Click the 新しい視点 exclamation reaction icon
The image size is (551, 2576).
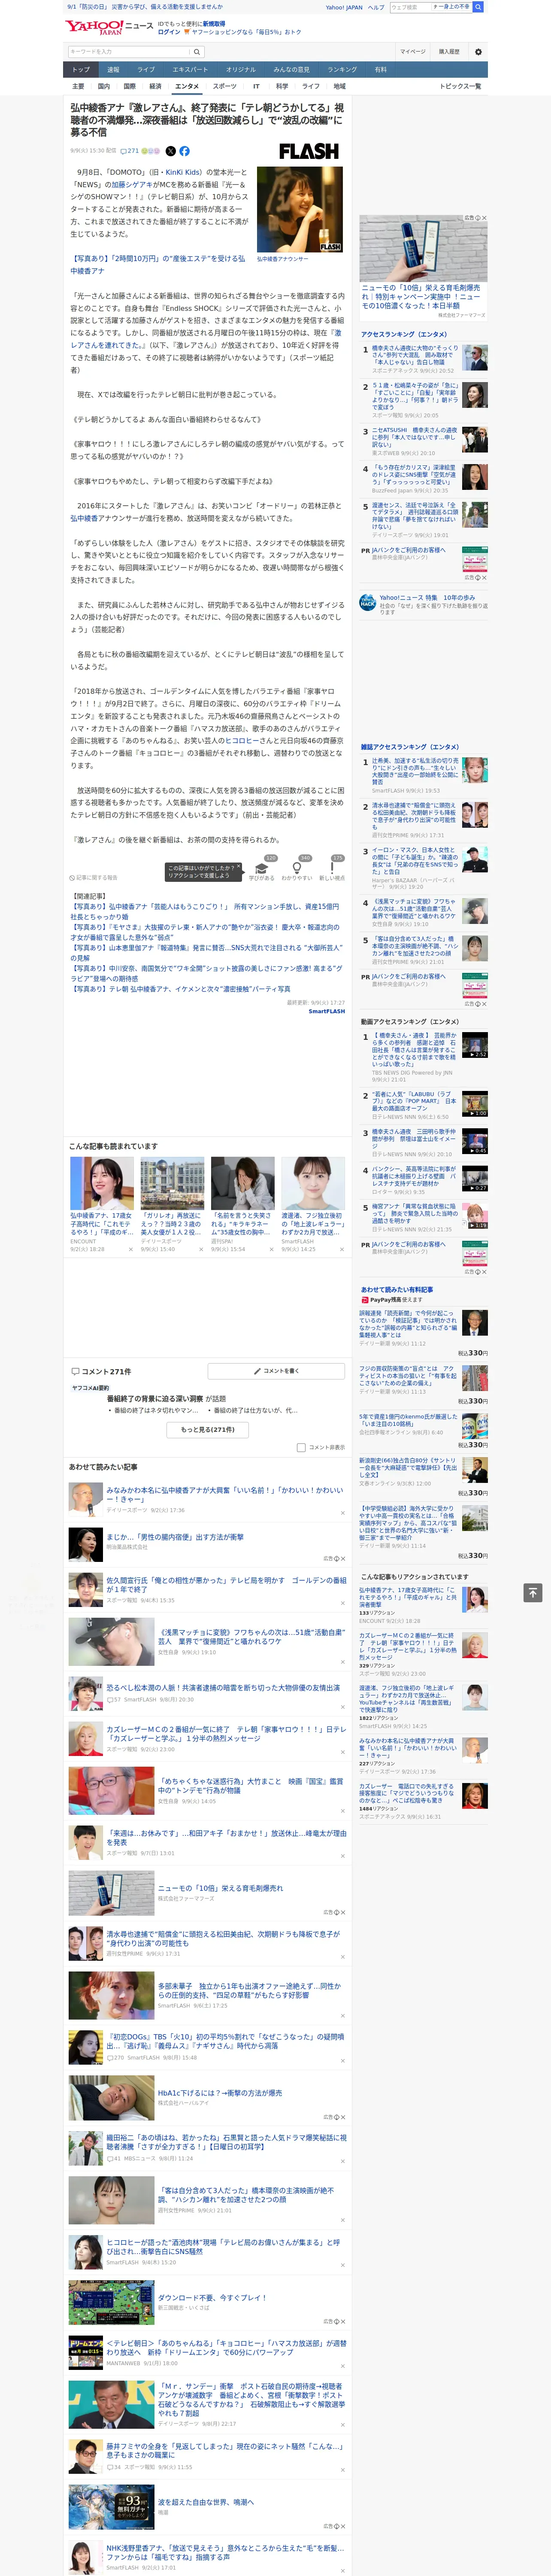pos(332,868)
